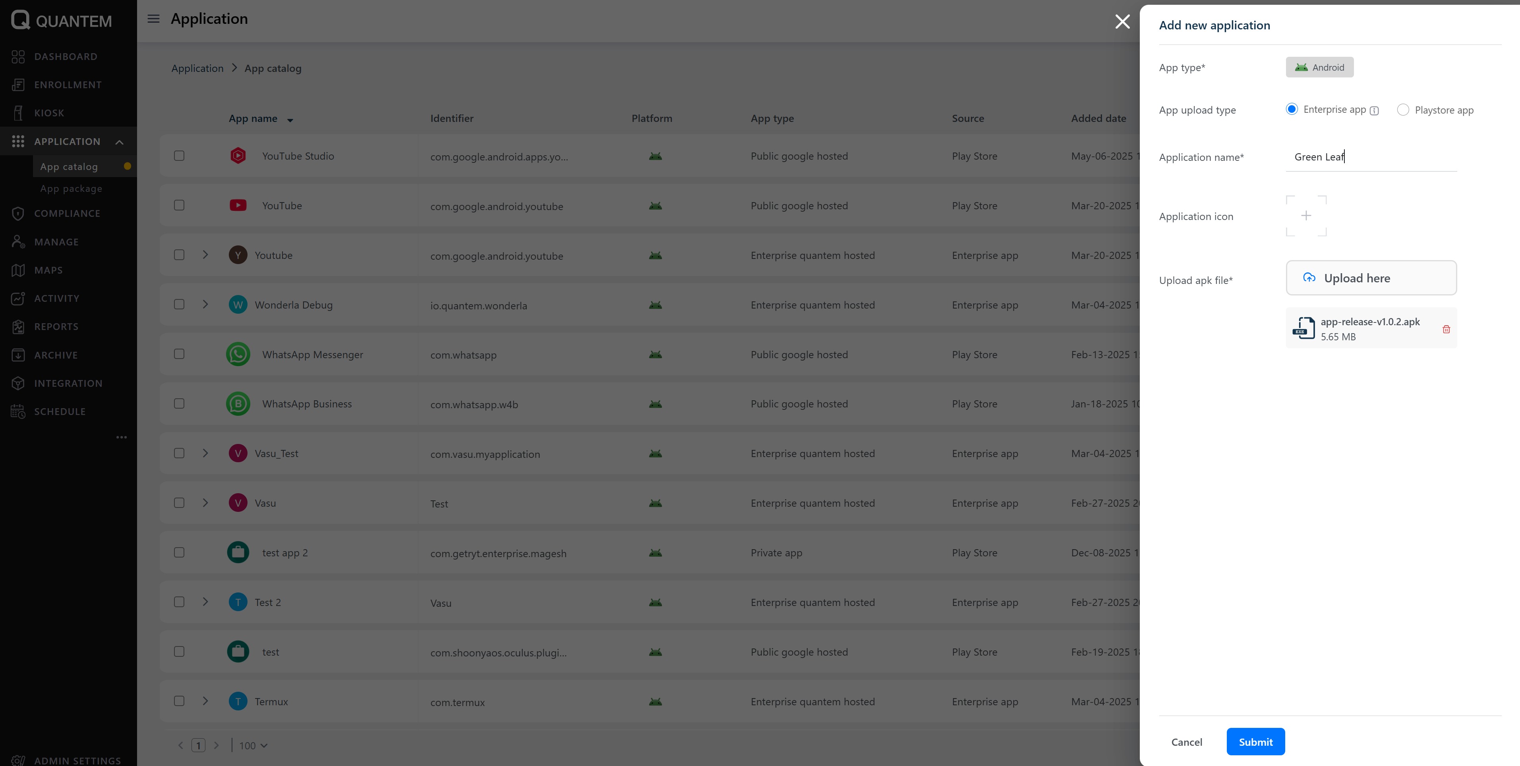Click the Upload here button
Screen dimensions: 1520x766
coord(1371,278)
